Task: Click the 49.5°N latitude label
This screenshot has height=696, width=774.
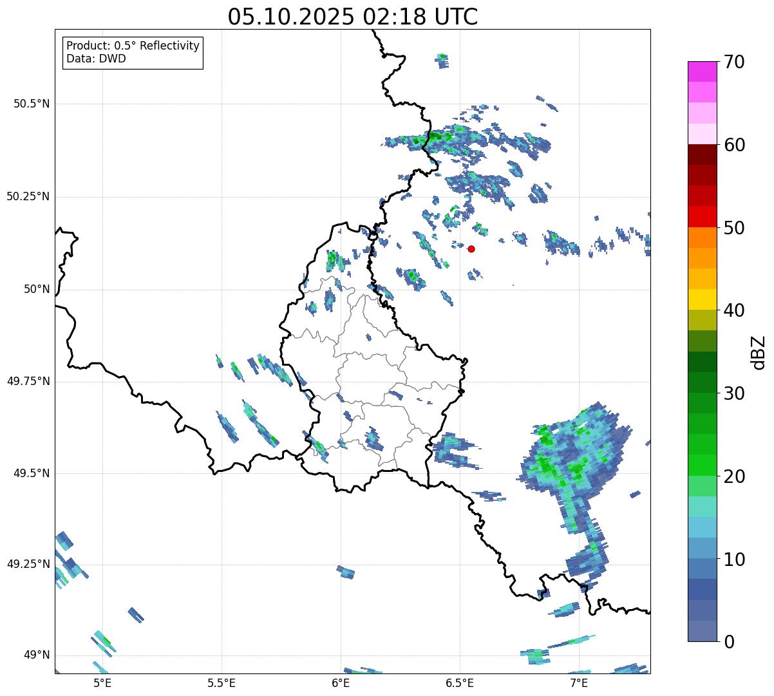Action: (32, 473)
